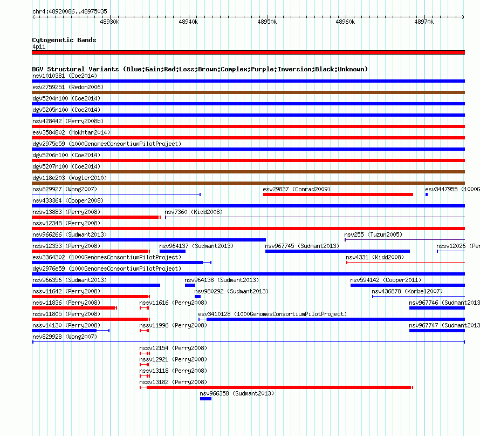Select the small esv3447955 blue marker
Image resolution: width=480 pixels, height=436 pixels.
click(x=427, y=194)
